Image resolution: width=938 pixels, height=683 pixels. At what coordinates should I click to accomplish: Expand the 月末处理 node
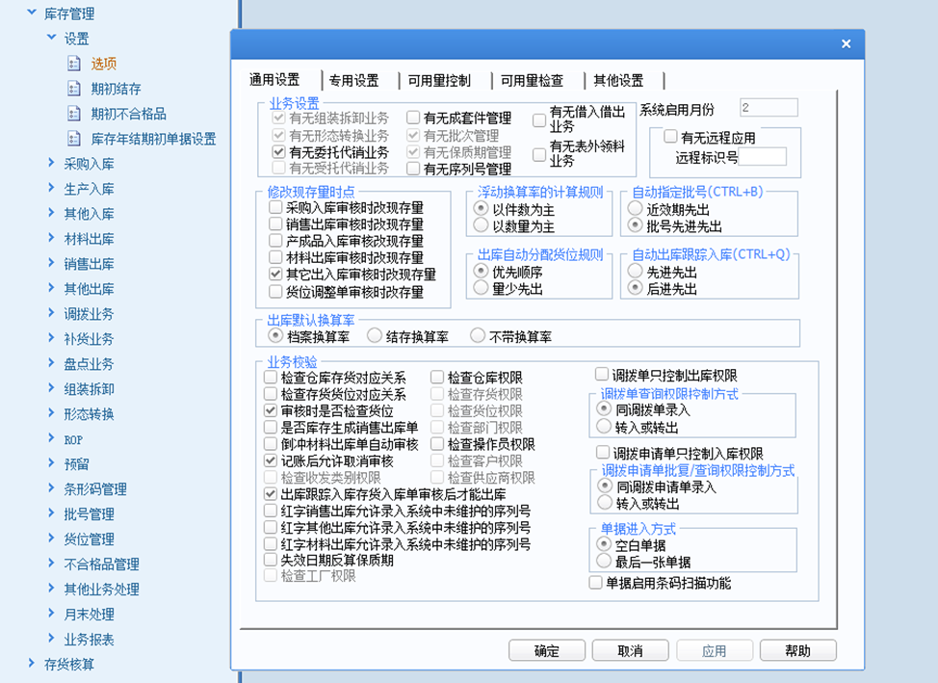point(51,613)
